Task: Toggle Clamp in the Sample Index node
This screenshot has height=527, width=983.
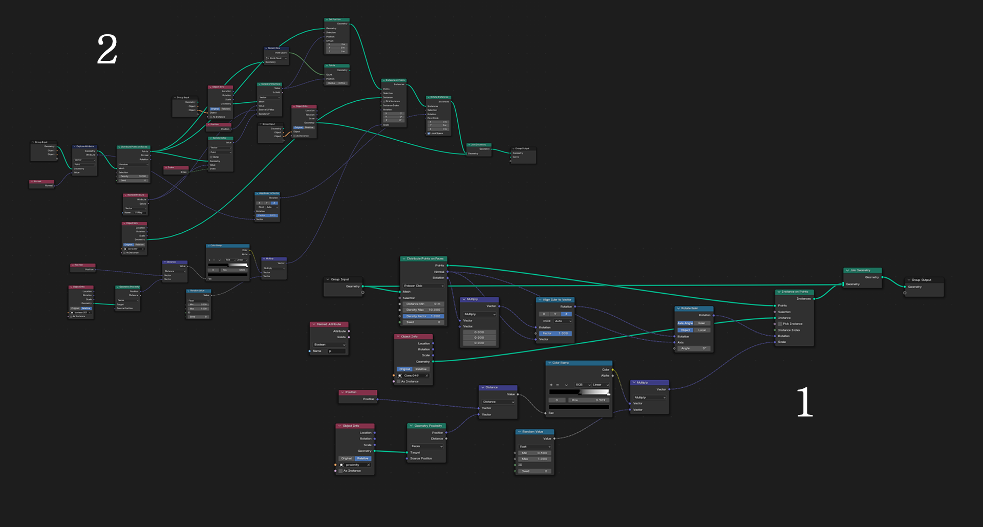Action: (x=211, y=157)
